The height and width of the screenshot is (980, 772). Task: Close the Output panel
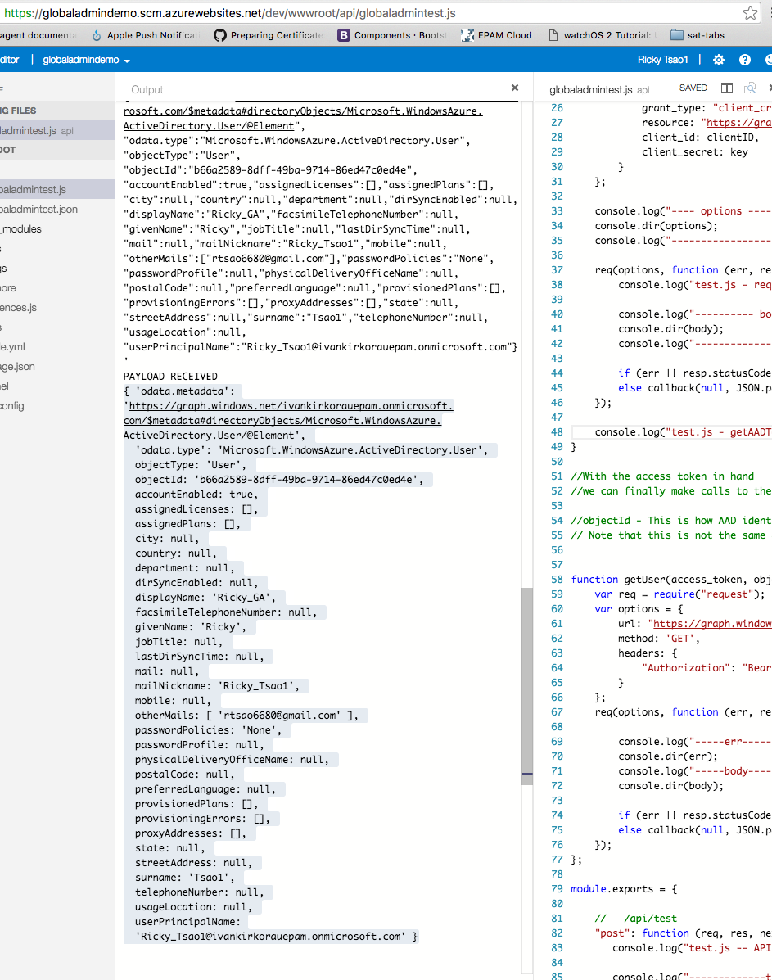coord(514,88)
